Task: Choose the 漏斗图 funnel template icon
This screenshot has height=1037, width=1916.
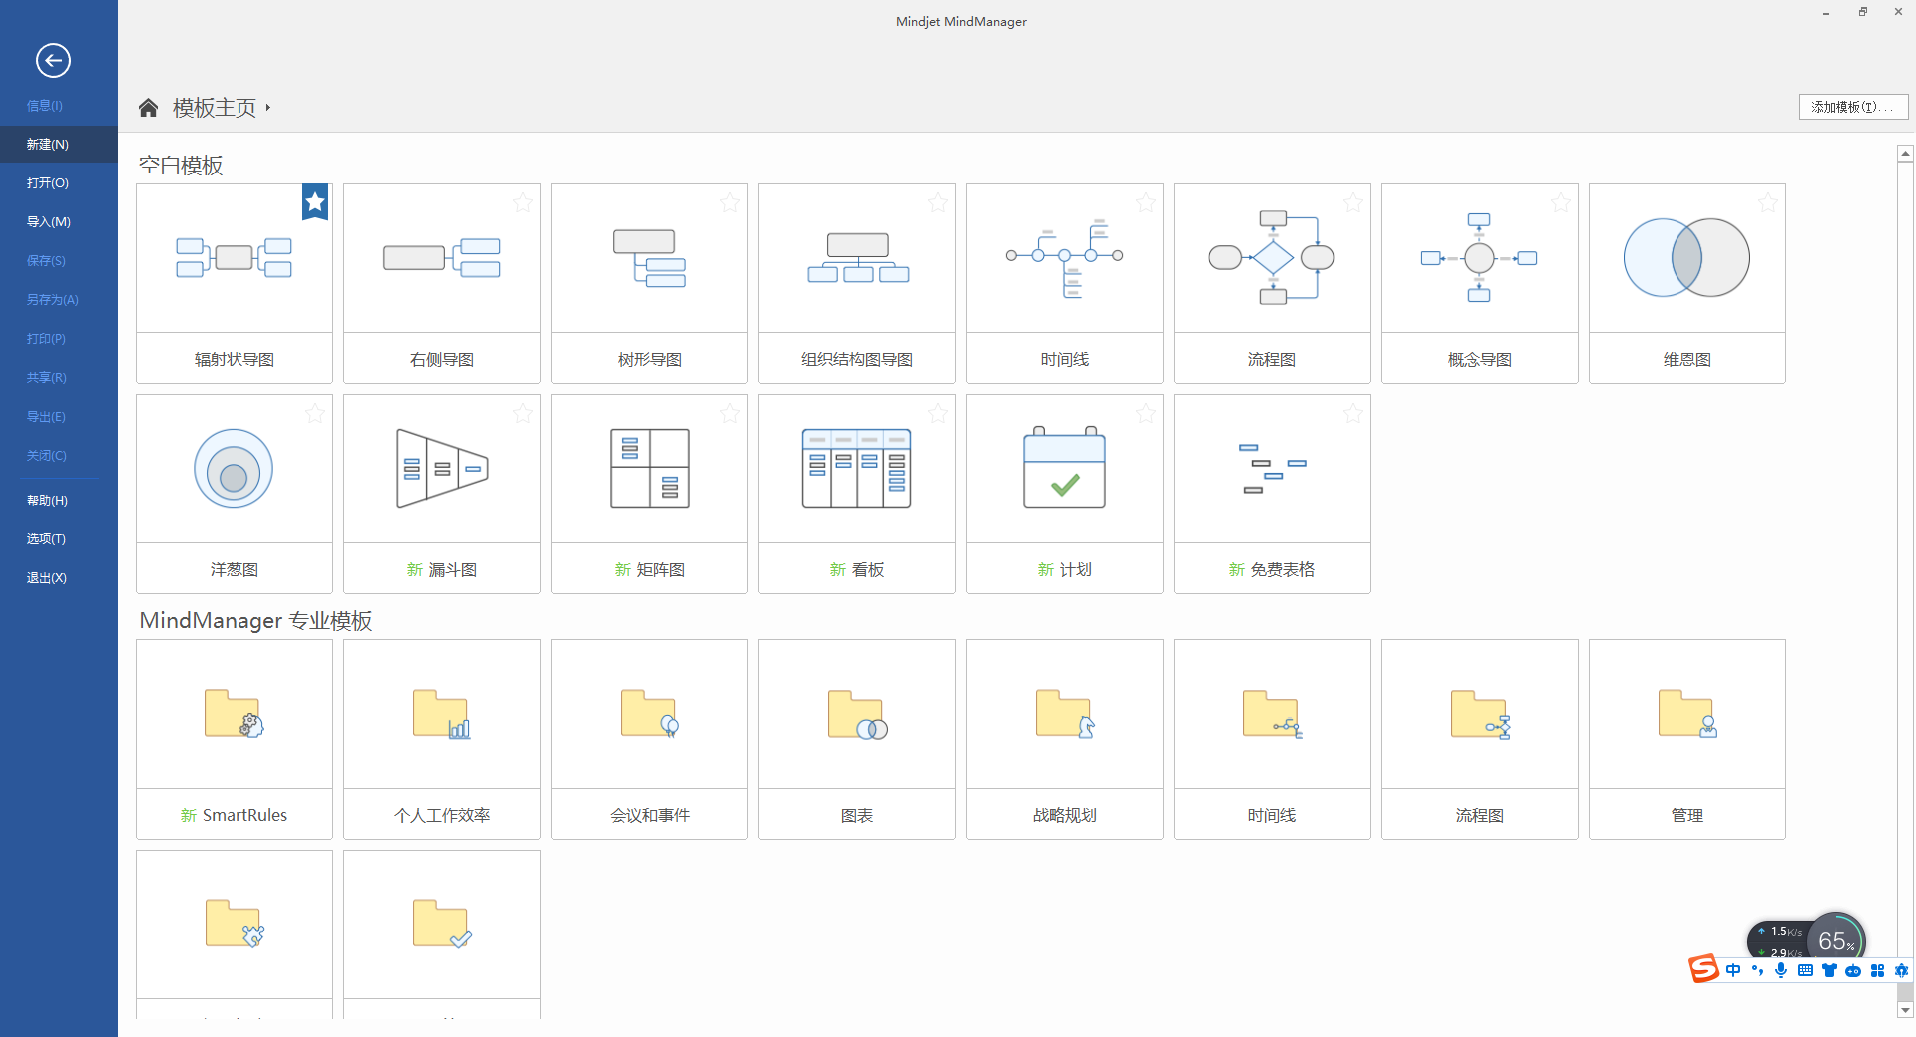Action: [x=442, y=469]
